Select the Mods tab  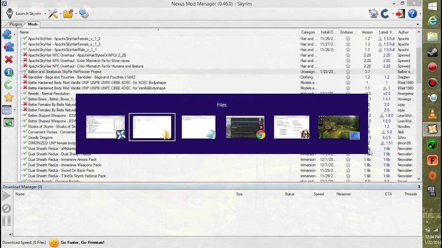[x=33, y=24]
